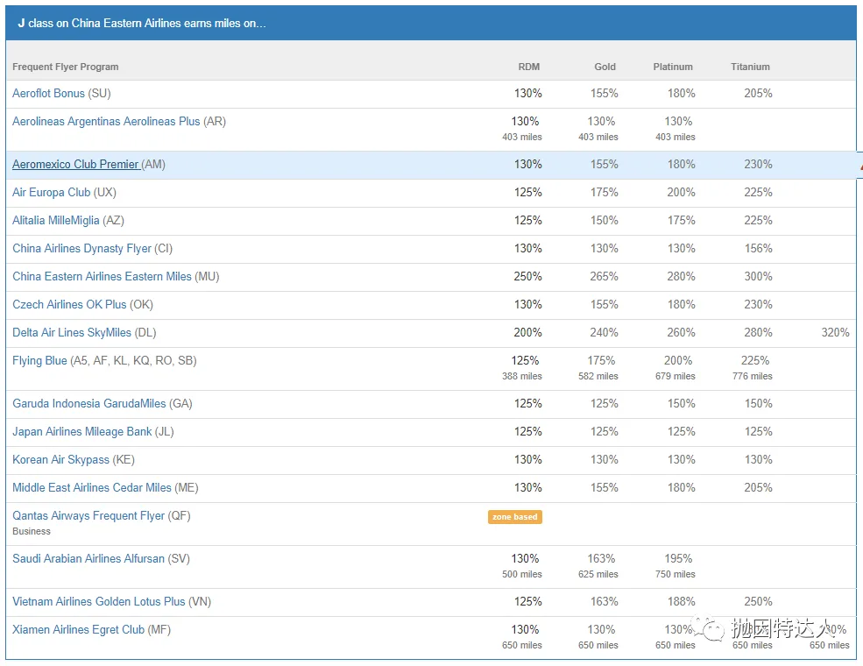This screenshot has width=863, height=666.
Task: Click the 200% RDM value for Delta
Action: coord(527,333)
